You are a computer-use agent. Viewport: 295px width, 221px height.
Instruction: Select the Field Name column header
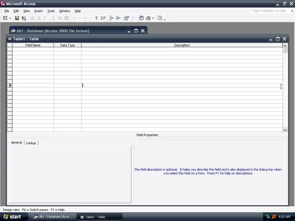click(x=33, y=45)
